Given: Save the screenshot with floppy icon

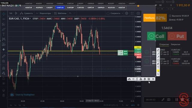Looking at the screenshot, I should coord(149,79).
